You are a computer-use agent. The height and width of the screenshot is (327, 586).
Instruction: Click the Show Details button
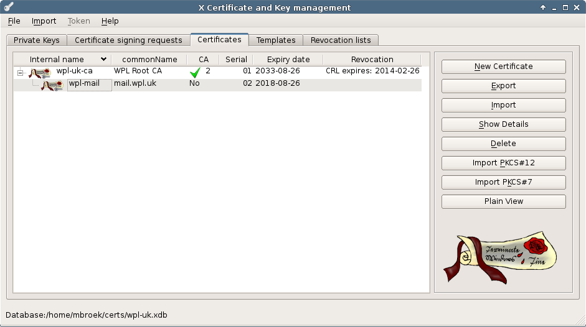(x=503, y=124)
